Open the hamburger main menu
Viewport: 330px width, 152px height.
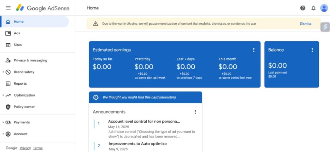[8, 8]
